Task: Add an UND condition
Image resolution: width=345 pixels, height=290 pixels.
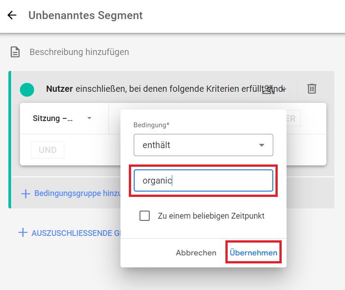Action: (x=47, y=150)
